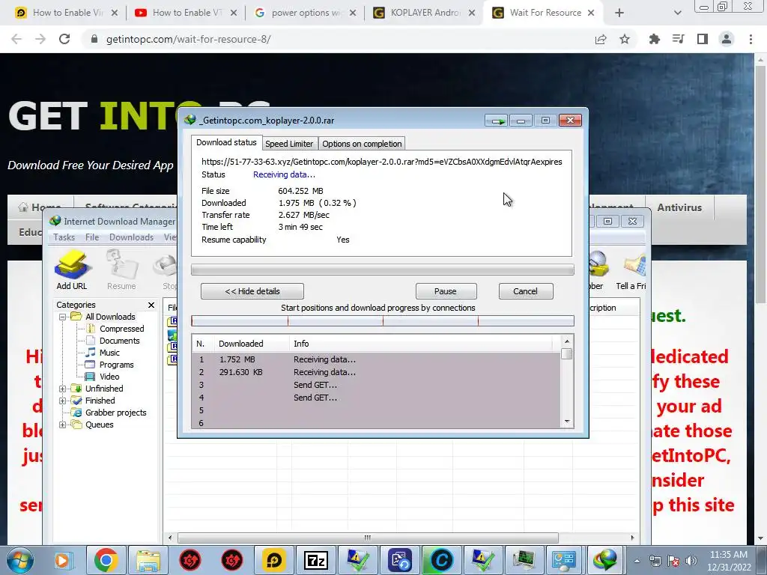Click scroll up arrow in connections list
Viewport: 767px width, 575px height.
click(x=567, y=341)
